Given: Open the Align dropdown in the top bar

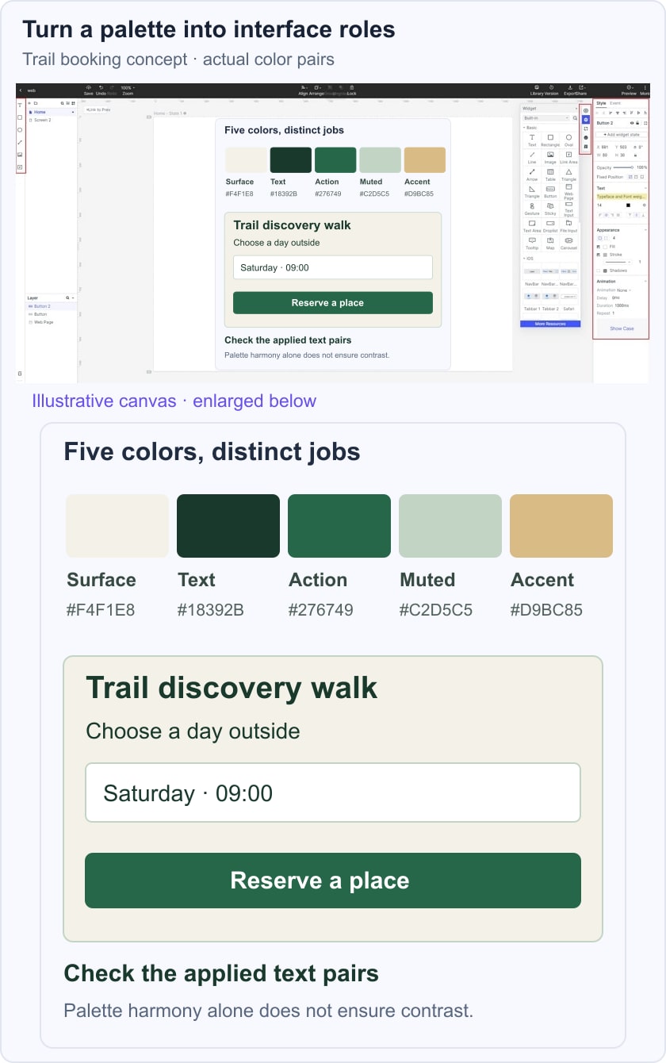Looking at the screenshot, I should click(x=303, y=90).
